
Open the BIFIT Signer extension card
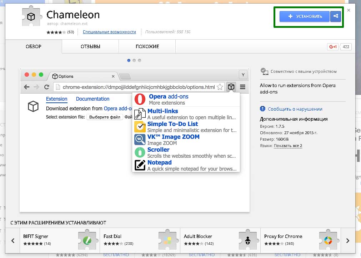[x=60, y=241]
